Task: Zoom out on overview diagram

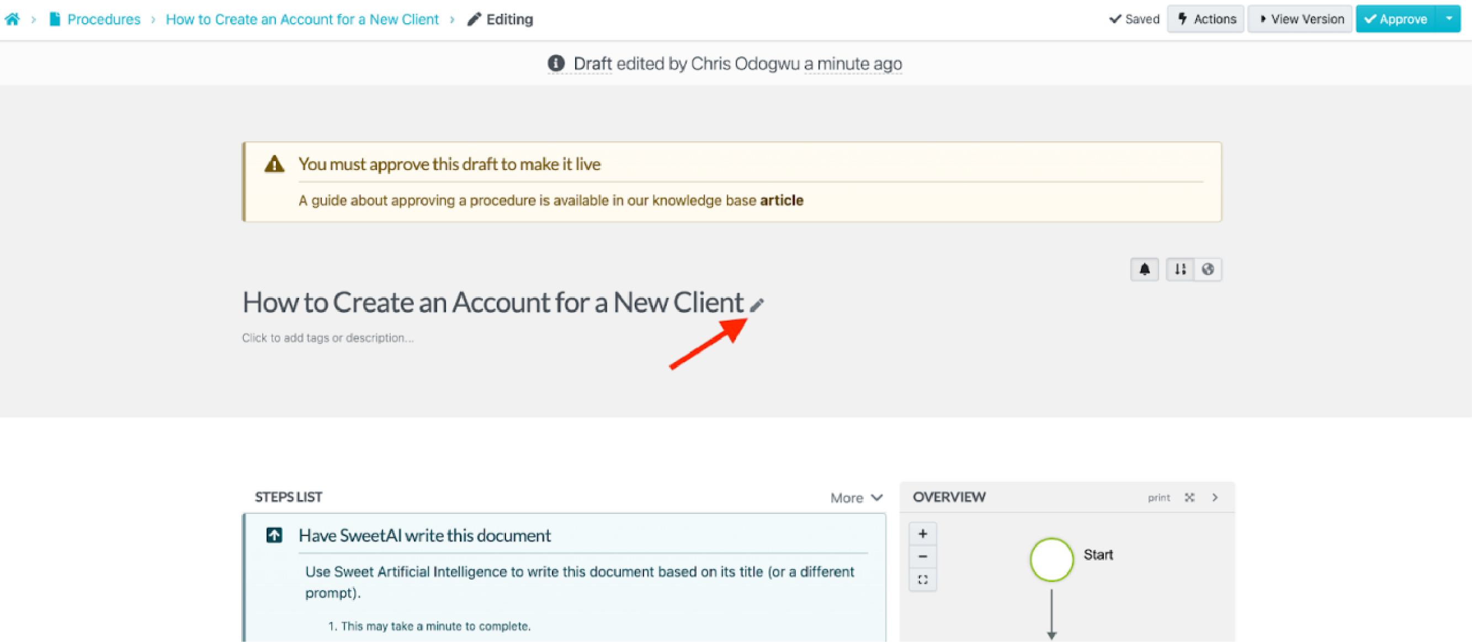Action: point(923,557)
